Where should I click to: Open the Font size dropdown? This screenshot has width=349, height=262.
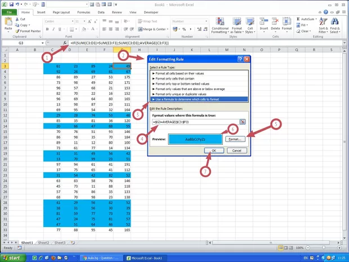click(84, 21)
